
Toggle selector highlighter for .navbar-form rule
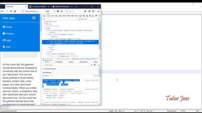[62, 82]
